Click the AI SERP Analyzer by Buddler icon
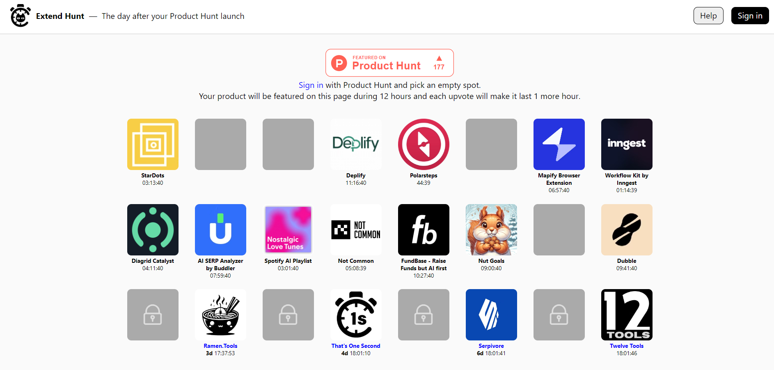This screenshot has height=370, width=774. (x=220, y=230)
